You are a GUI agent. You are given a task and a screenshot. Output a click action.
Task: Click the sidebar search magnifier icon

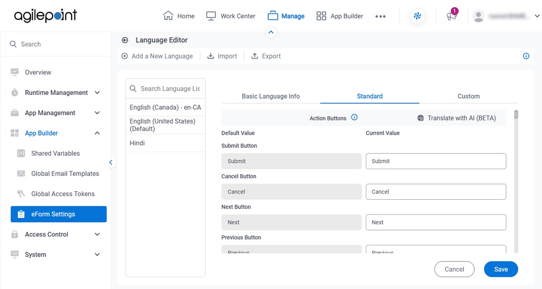(x=13, y=44)
